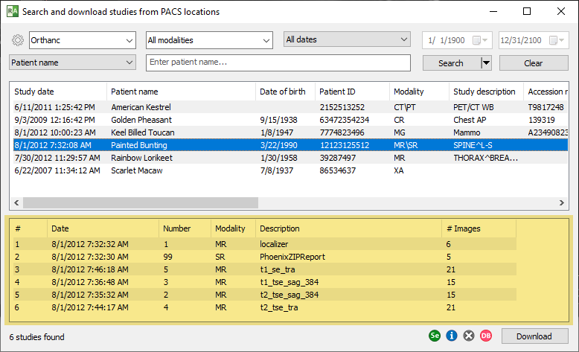Click the green Se status icon

tap(435, 336)
